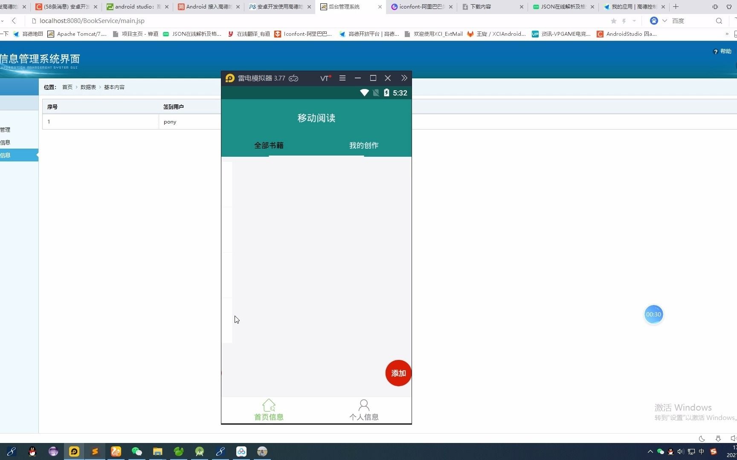Viewport: 737px width, 460px height.
Task: Switch to the iconfont-阿里巴巴 tab
Action: (422, 6)
